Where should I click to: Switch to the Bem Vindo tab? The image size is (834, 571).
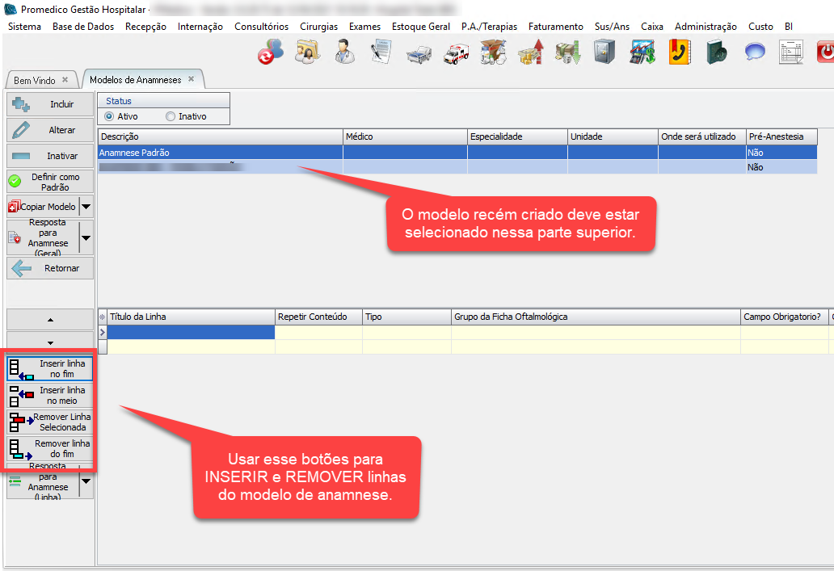point(34,81)
